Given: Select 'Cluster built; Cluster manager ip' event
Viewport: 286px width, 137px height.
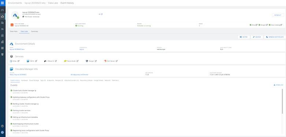Looking at the screenshot, I should [25, 90].
